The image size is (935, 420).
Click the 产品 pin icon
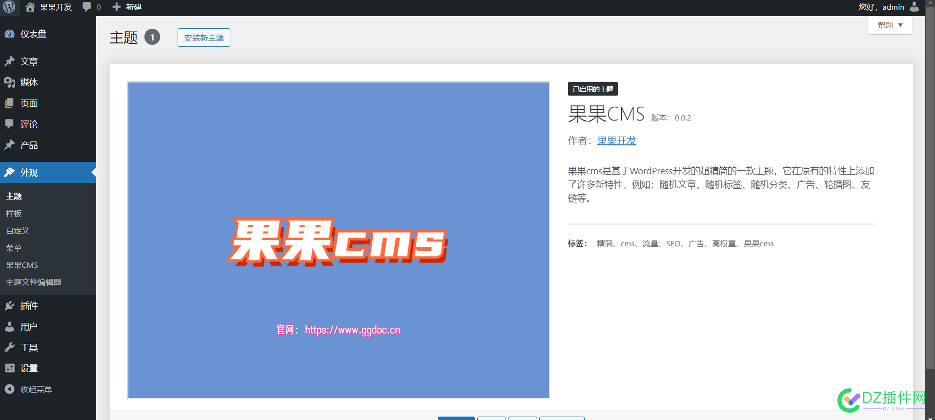coord(9,145)
